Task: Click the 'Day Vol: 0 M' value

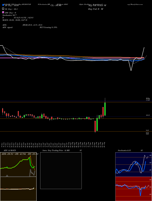Action: tap(95, 9)
